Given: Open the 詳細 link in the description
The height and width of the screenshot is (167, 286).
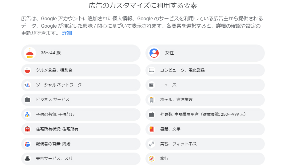Looking at the screenshot, I should pyautogui.click(x=67, y=33).
